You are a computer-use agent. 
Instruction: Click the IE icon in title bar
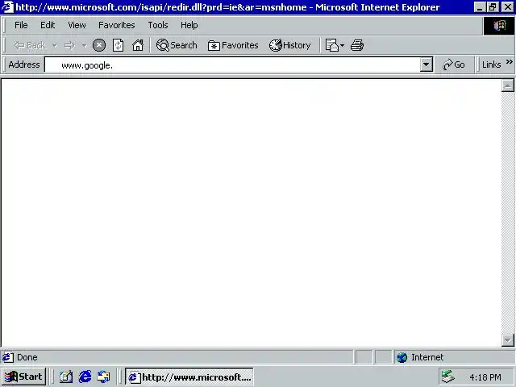[7, 7]
